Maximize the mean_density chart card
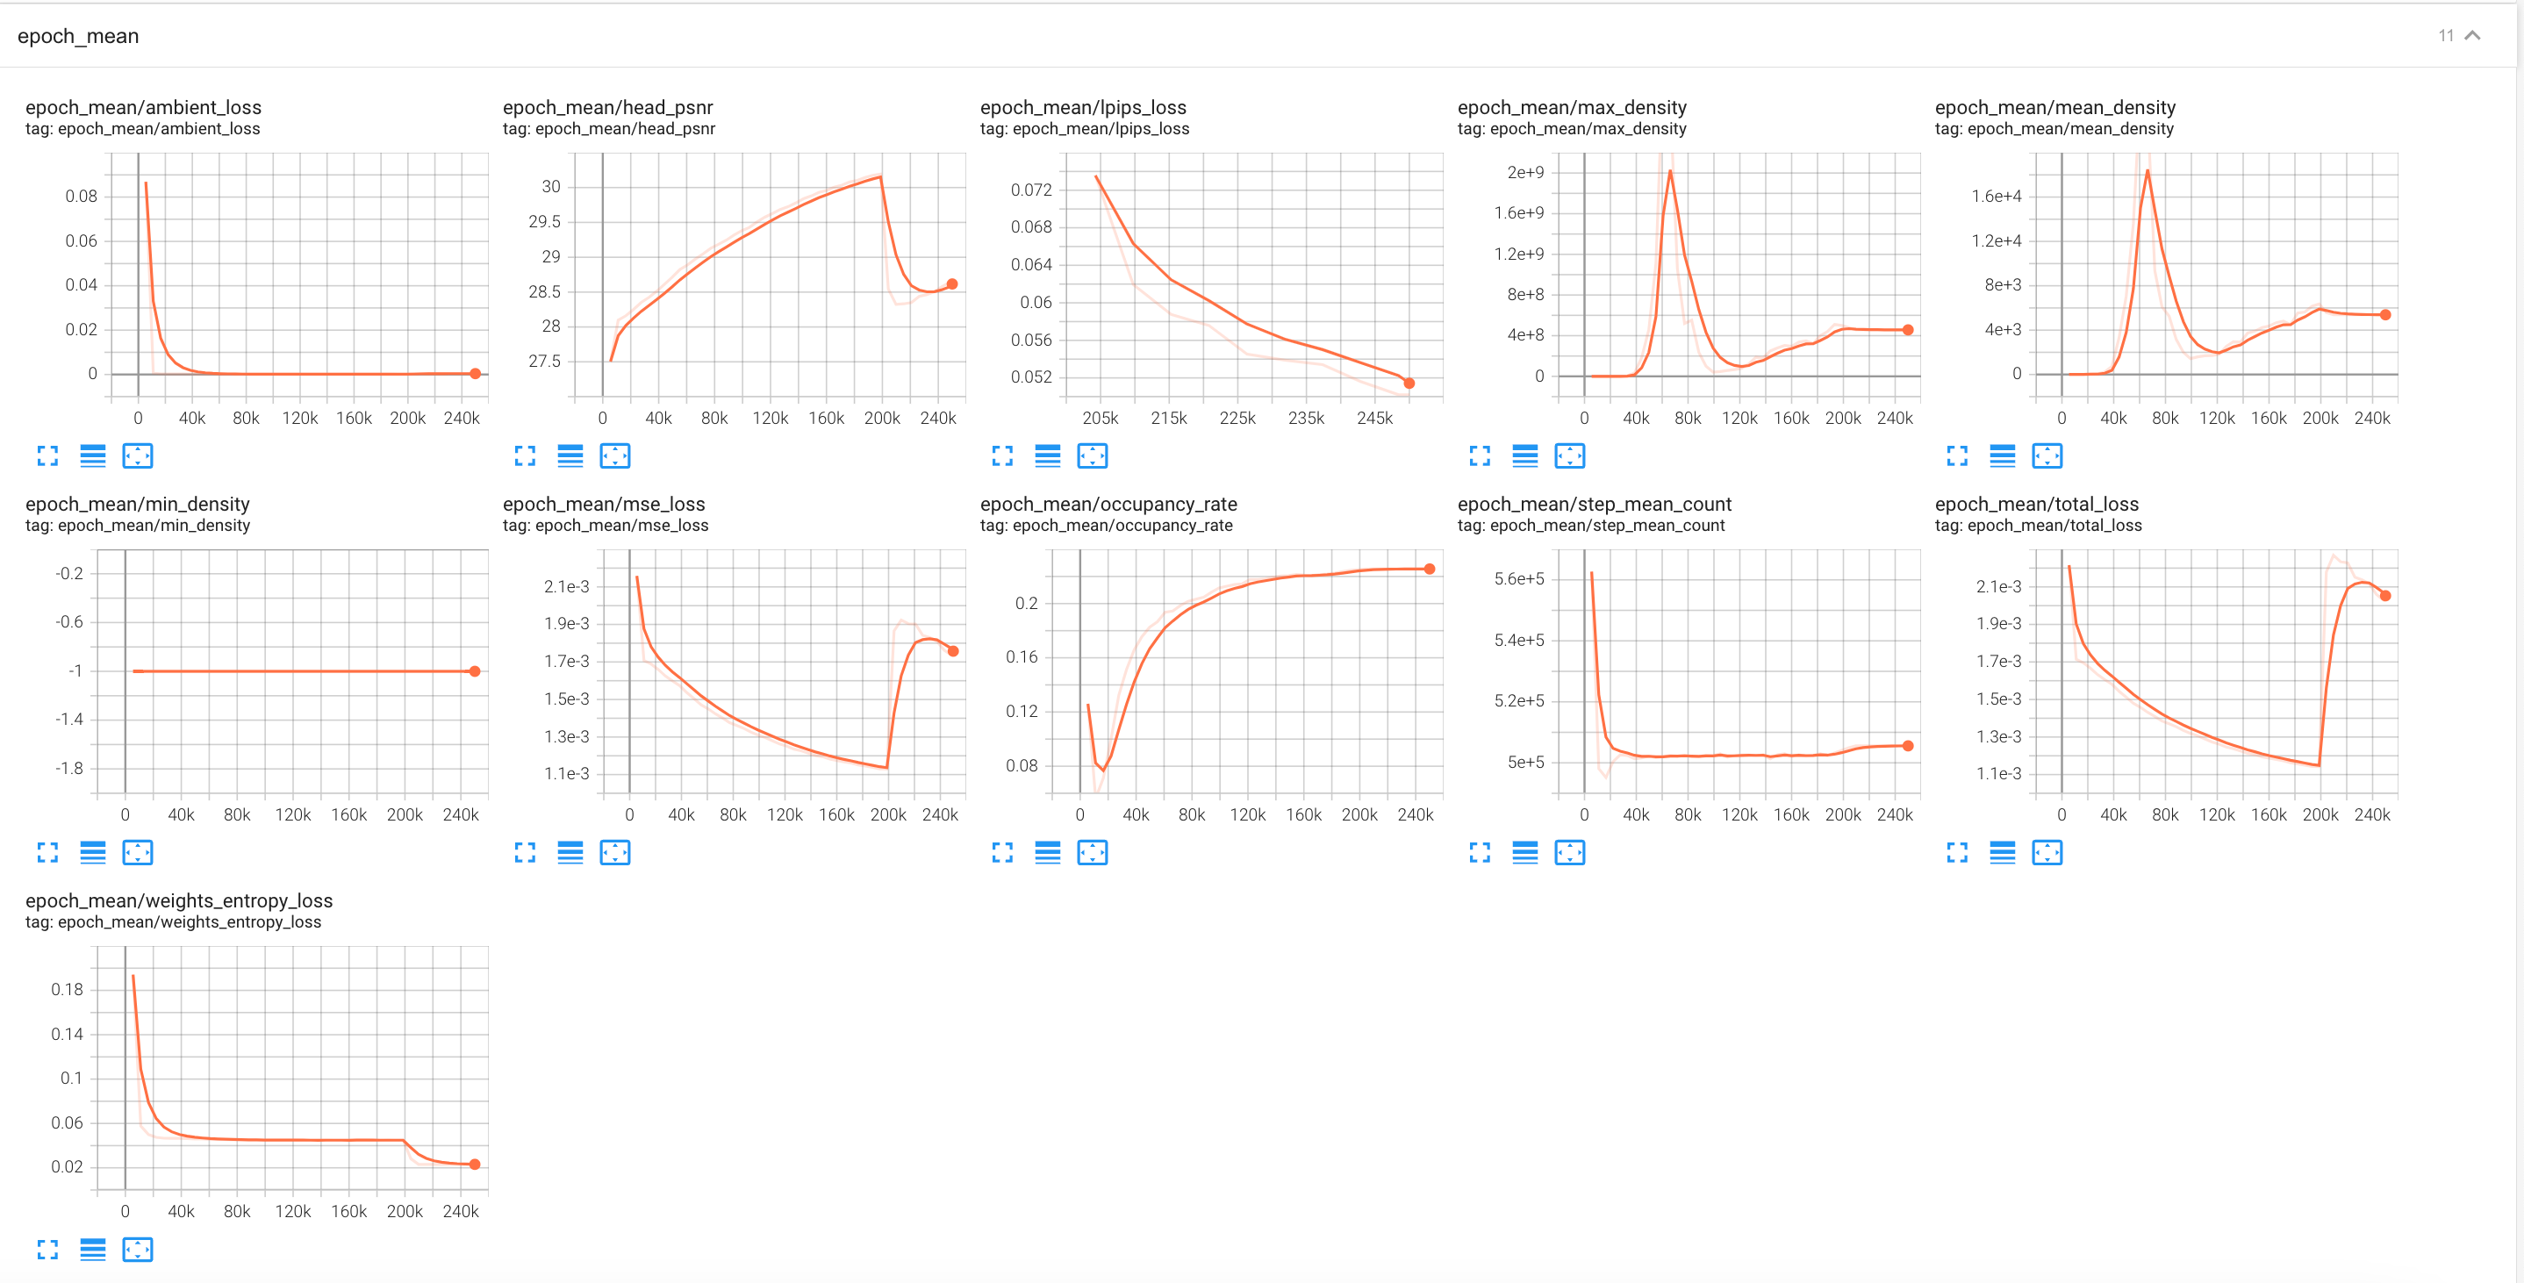Viewport: 2524px width, 1283px height. 1958,455
